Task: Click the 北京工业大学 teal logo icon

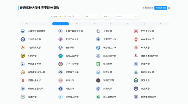Action: tap(60, 56)
